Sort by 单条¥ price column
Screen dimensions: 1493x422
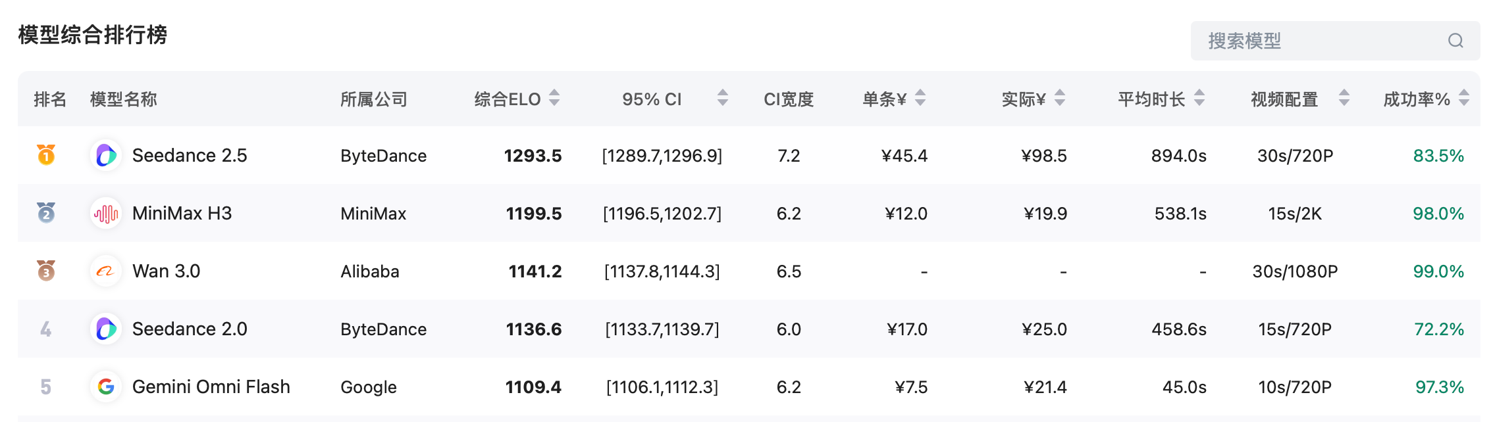[x=920, y=98]
